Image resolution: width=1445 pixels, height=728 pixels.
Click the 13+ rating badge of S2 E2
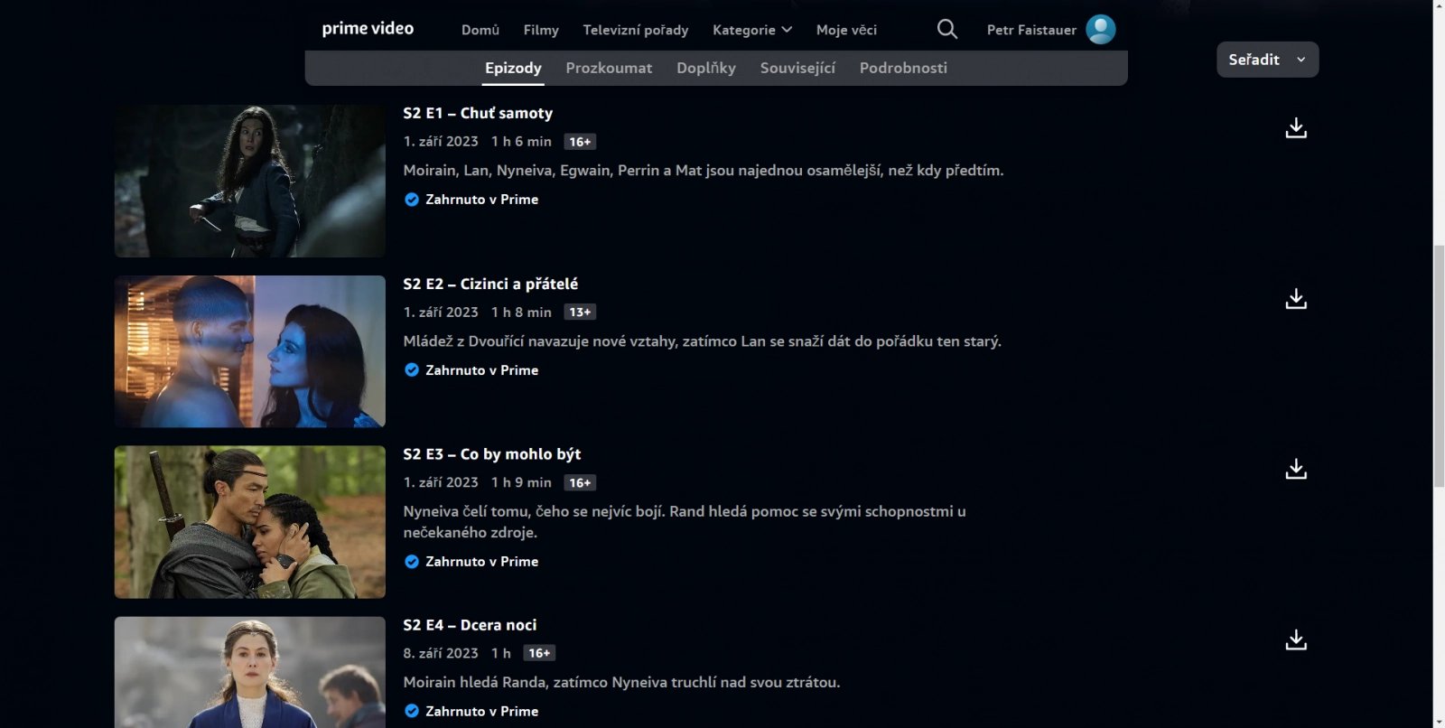point(580,313)
